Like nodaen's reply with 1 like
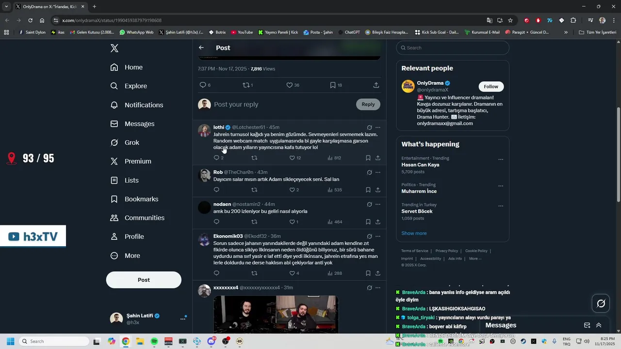This screenshot has height=349, width=621. click(294, 222)
